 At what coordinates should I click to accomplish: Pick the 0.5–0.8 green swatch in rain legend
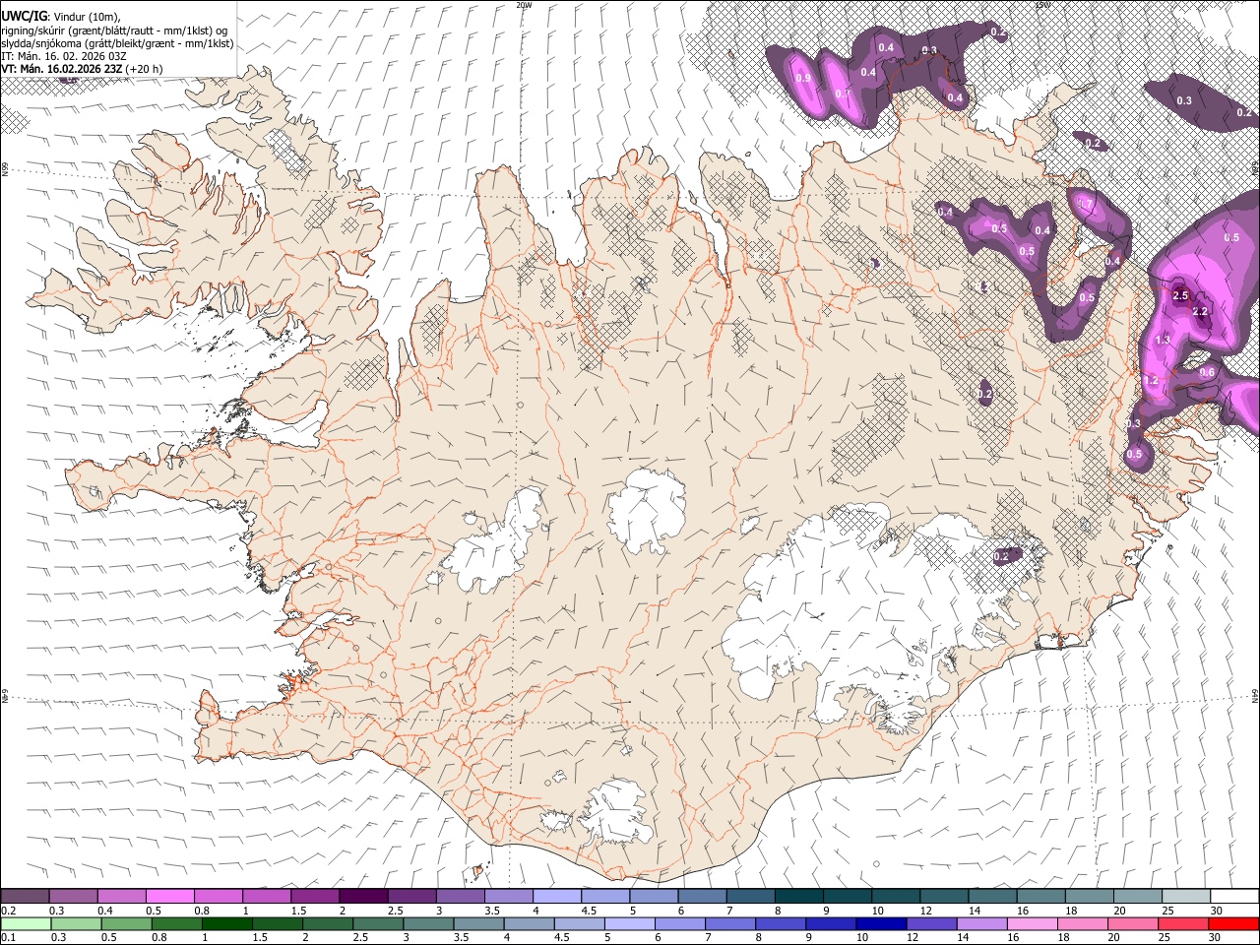[x=125, y=923]
